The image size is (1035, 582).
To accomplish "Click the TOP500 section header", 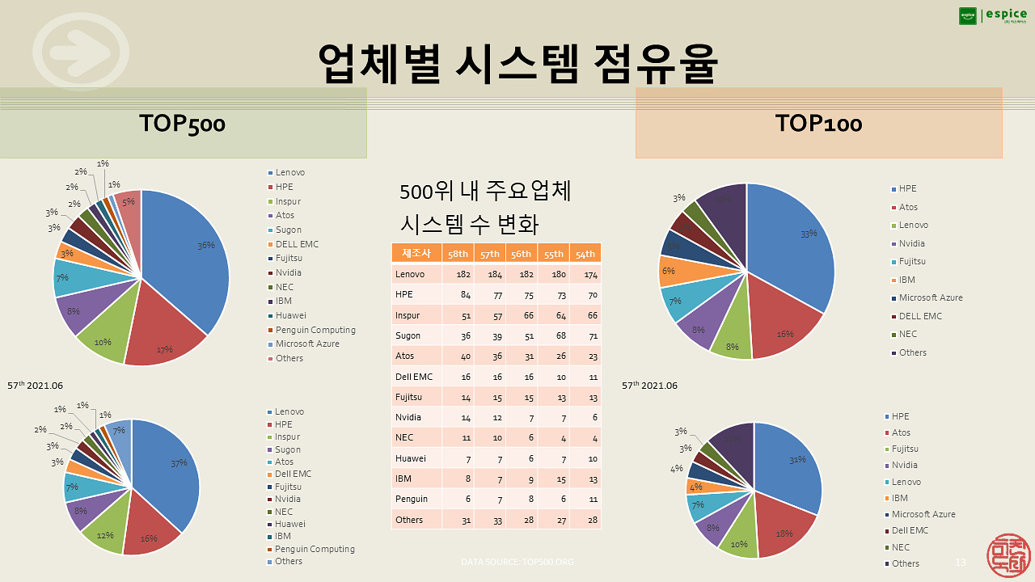I will (183, 123).
